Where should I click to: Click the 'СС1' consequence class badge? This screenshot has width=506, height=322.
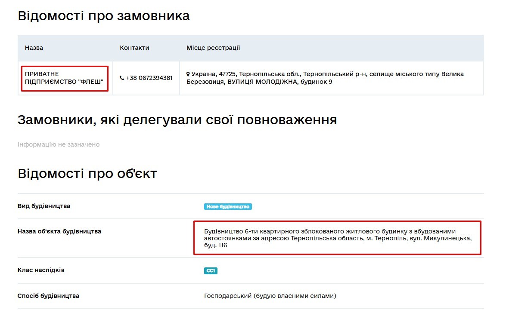point(211,271)
